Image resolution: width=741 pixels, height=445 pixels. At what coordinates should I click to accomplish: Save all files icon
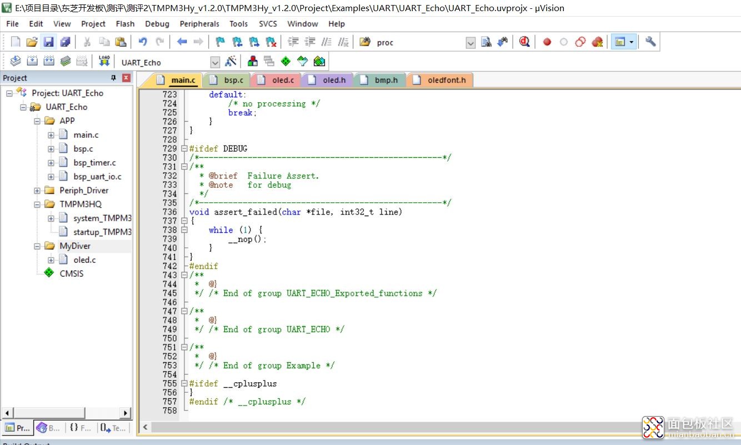[65, 42]
